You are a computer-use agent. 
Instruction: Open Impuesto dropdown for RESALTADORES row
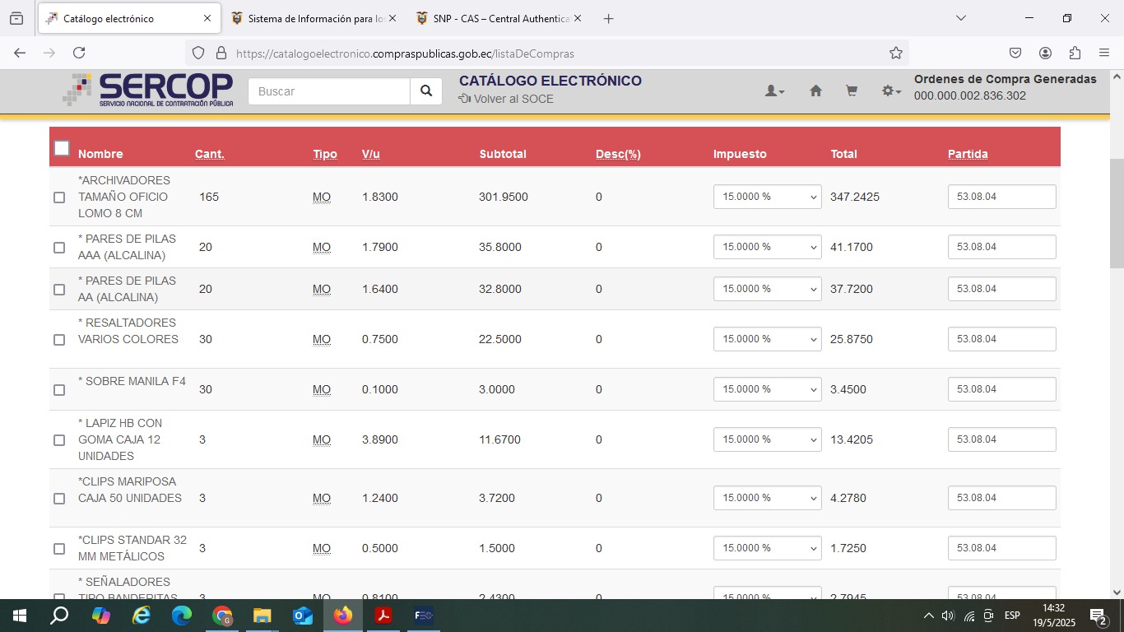pyautogui.click(x=767, y=339)
